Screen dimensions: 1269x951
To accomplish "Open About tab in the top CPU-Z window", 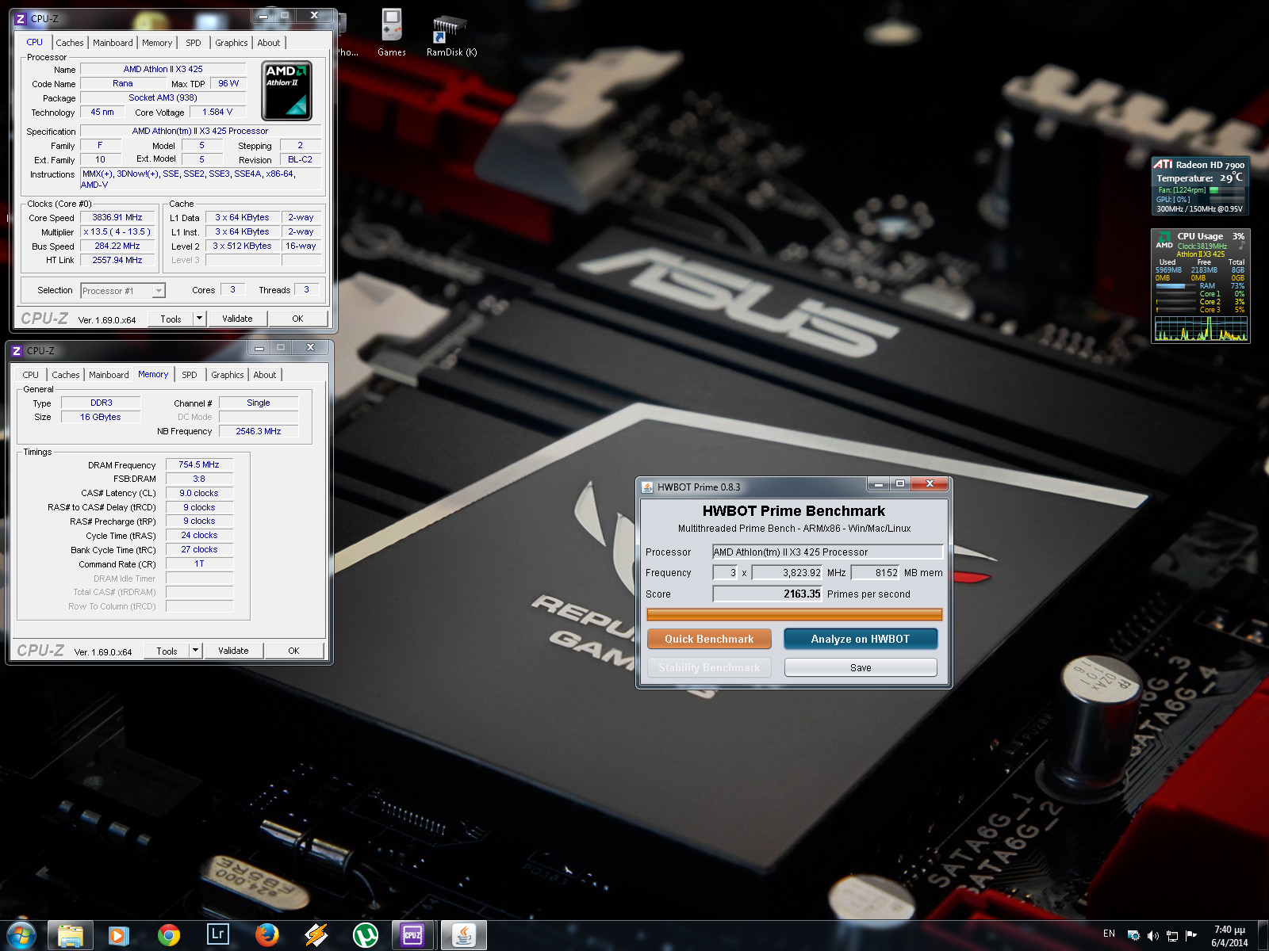I will [x=269, y=43].
